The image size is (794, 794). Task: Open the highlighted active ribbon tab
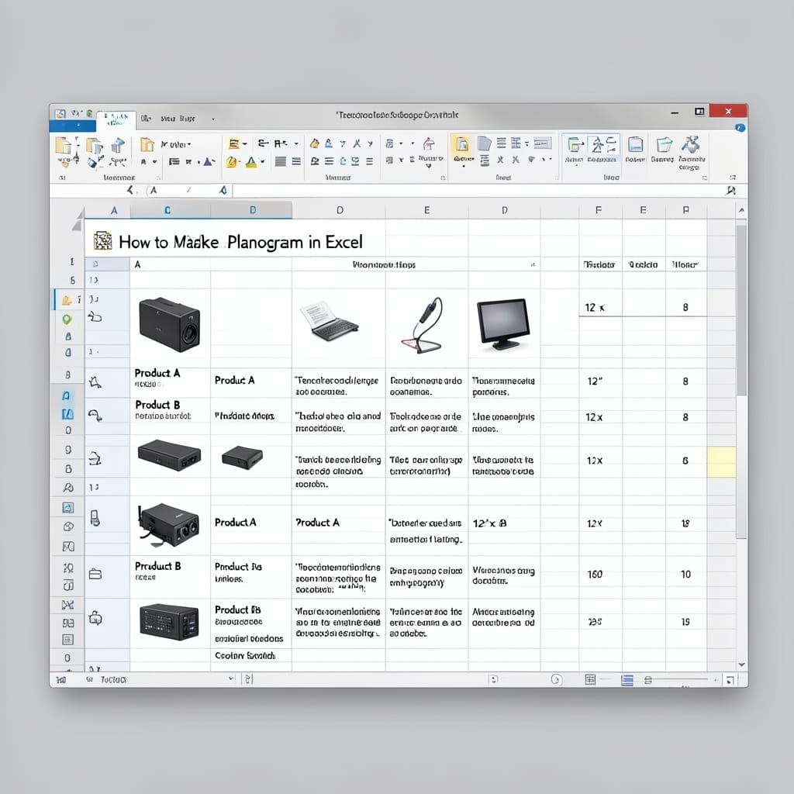pos(116,120)
